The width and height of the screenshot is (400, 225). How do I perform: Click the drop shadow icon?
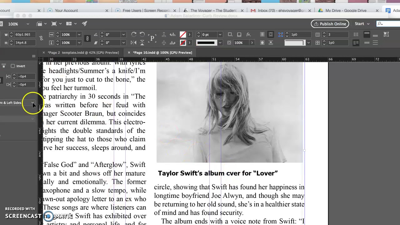pos(239,34)
